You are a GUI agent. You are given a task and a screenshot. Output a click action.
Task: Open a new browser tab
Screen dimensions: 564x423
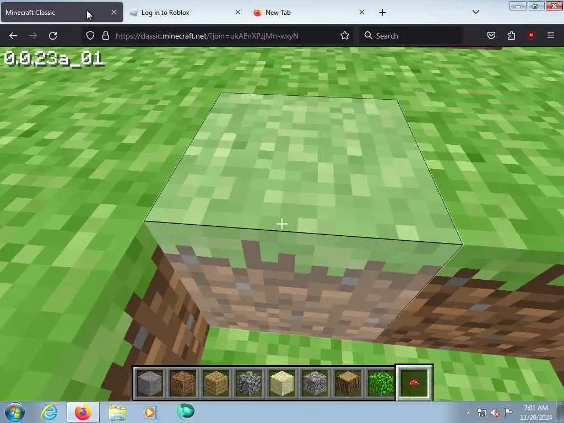[382, 13]
